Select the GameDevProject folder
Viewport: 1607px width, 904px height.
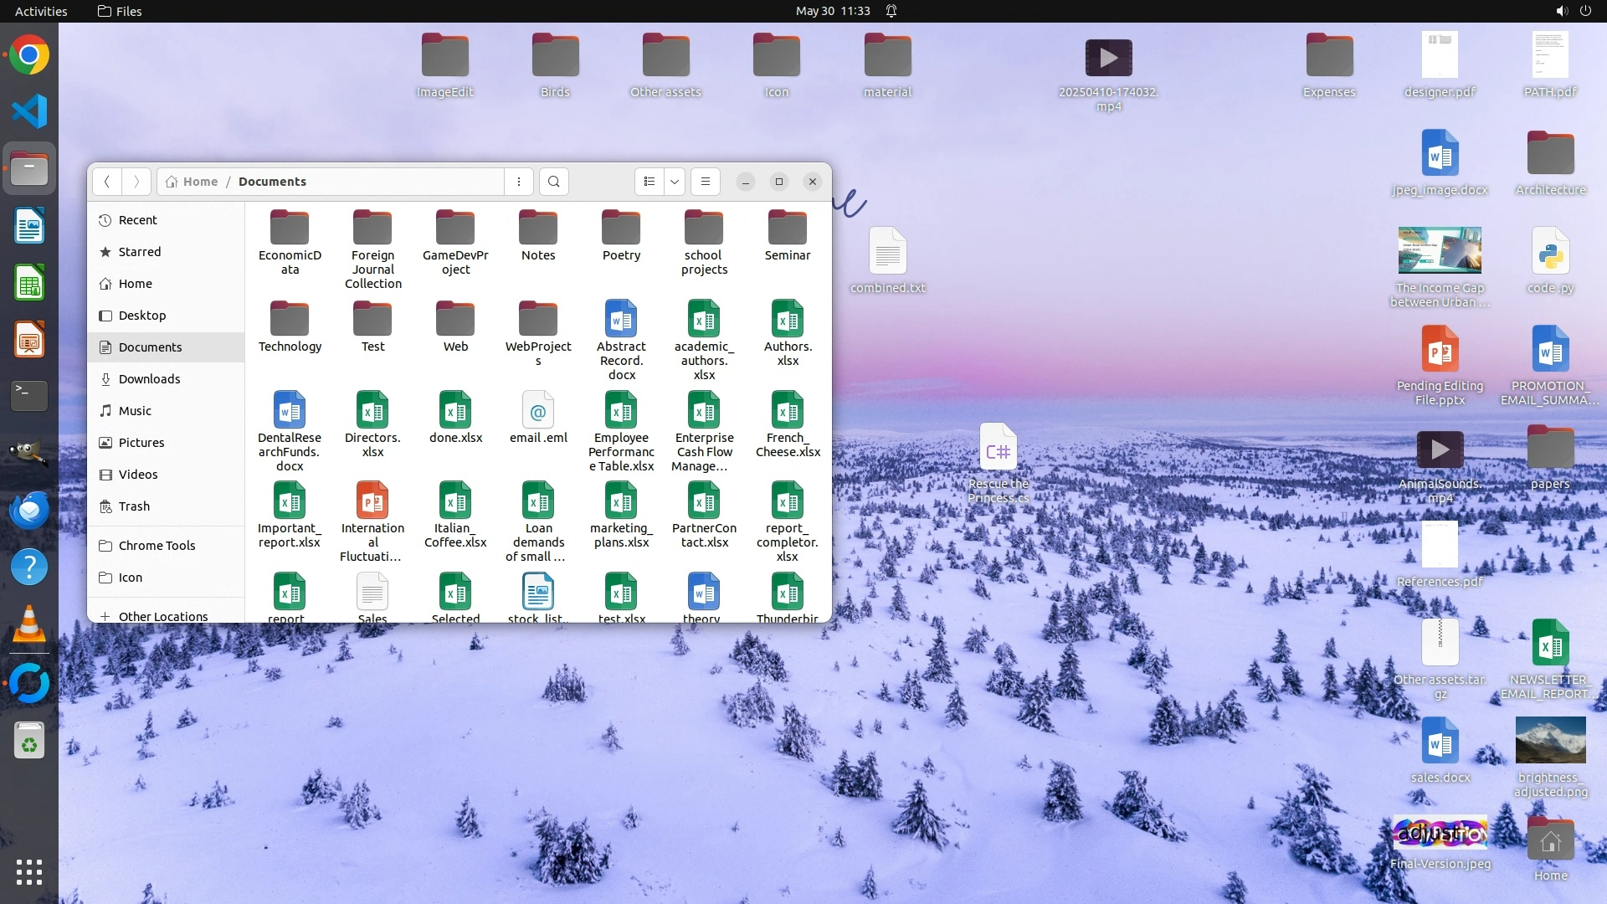[455, 229]
